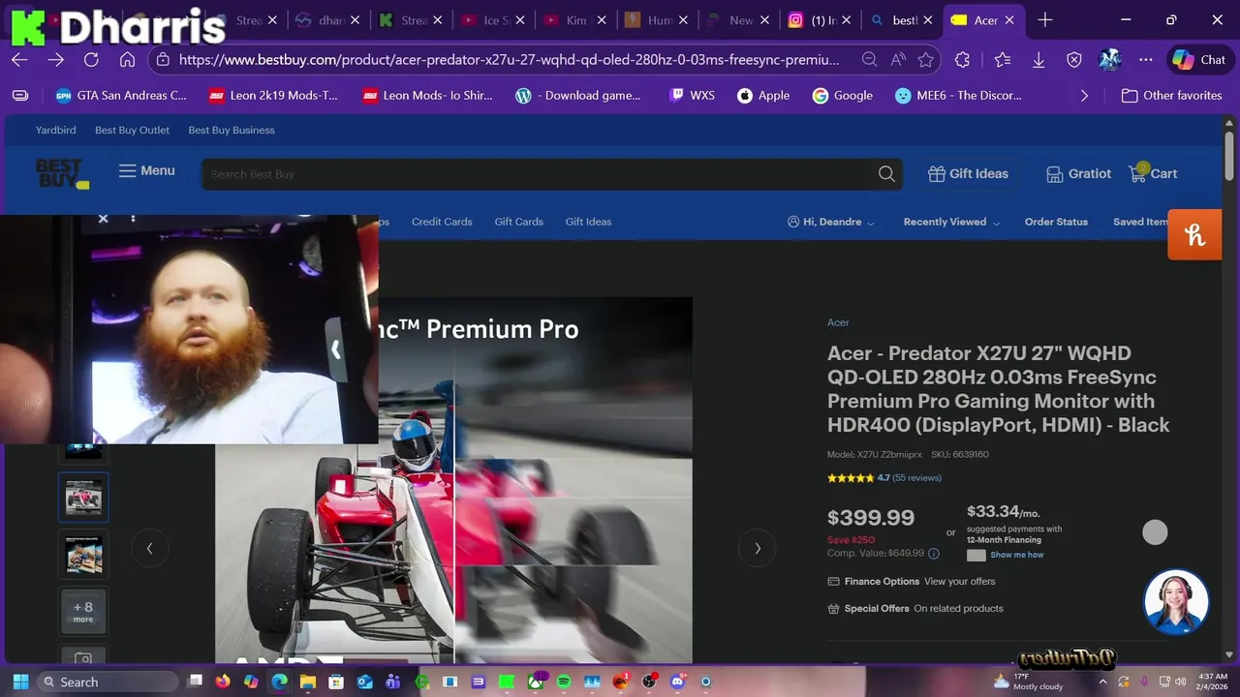Select Credit Cards in the navigation
Screen dimensions: 1240x697
point(442,222)
